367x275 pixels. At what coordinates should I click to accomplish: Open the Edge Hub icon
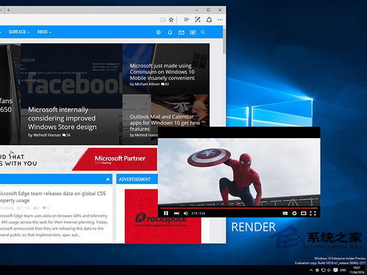coord(187,20)
